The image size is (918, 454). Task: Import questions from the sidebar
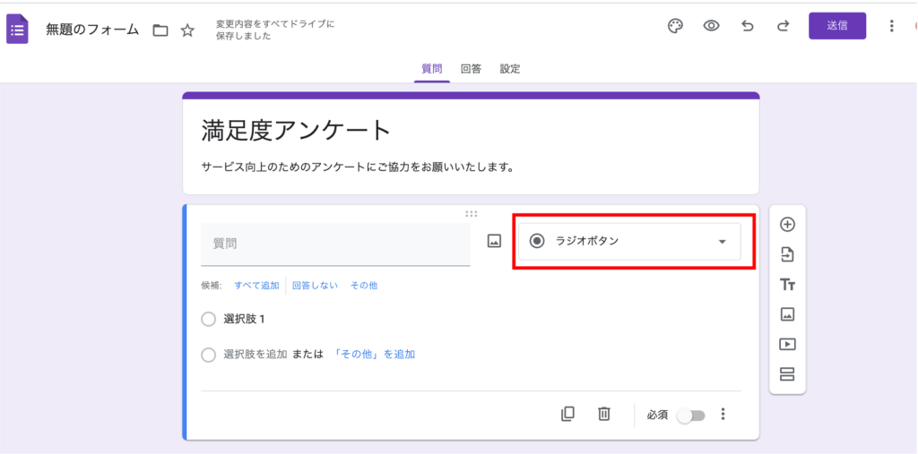[x=787, y=254]
